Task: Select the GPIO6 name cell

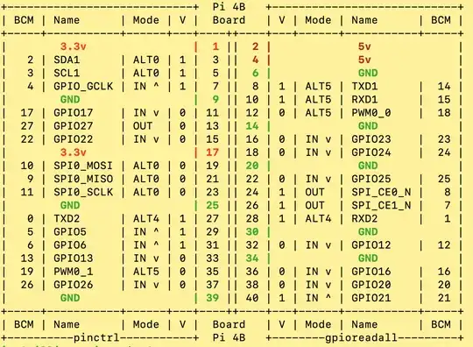Action: point(70,245)
